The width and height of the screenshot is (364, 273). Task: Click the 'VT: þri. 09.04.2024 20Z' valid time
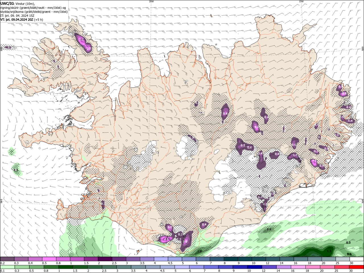17,20
